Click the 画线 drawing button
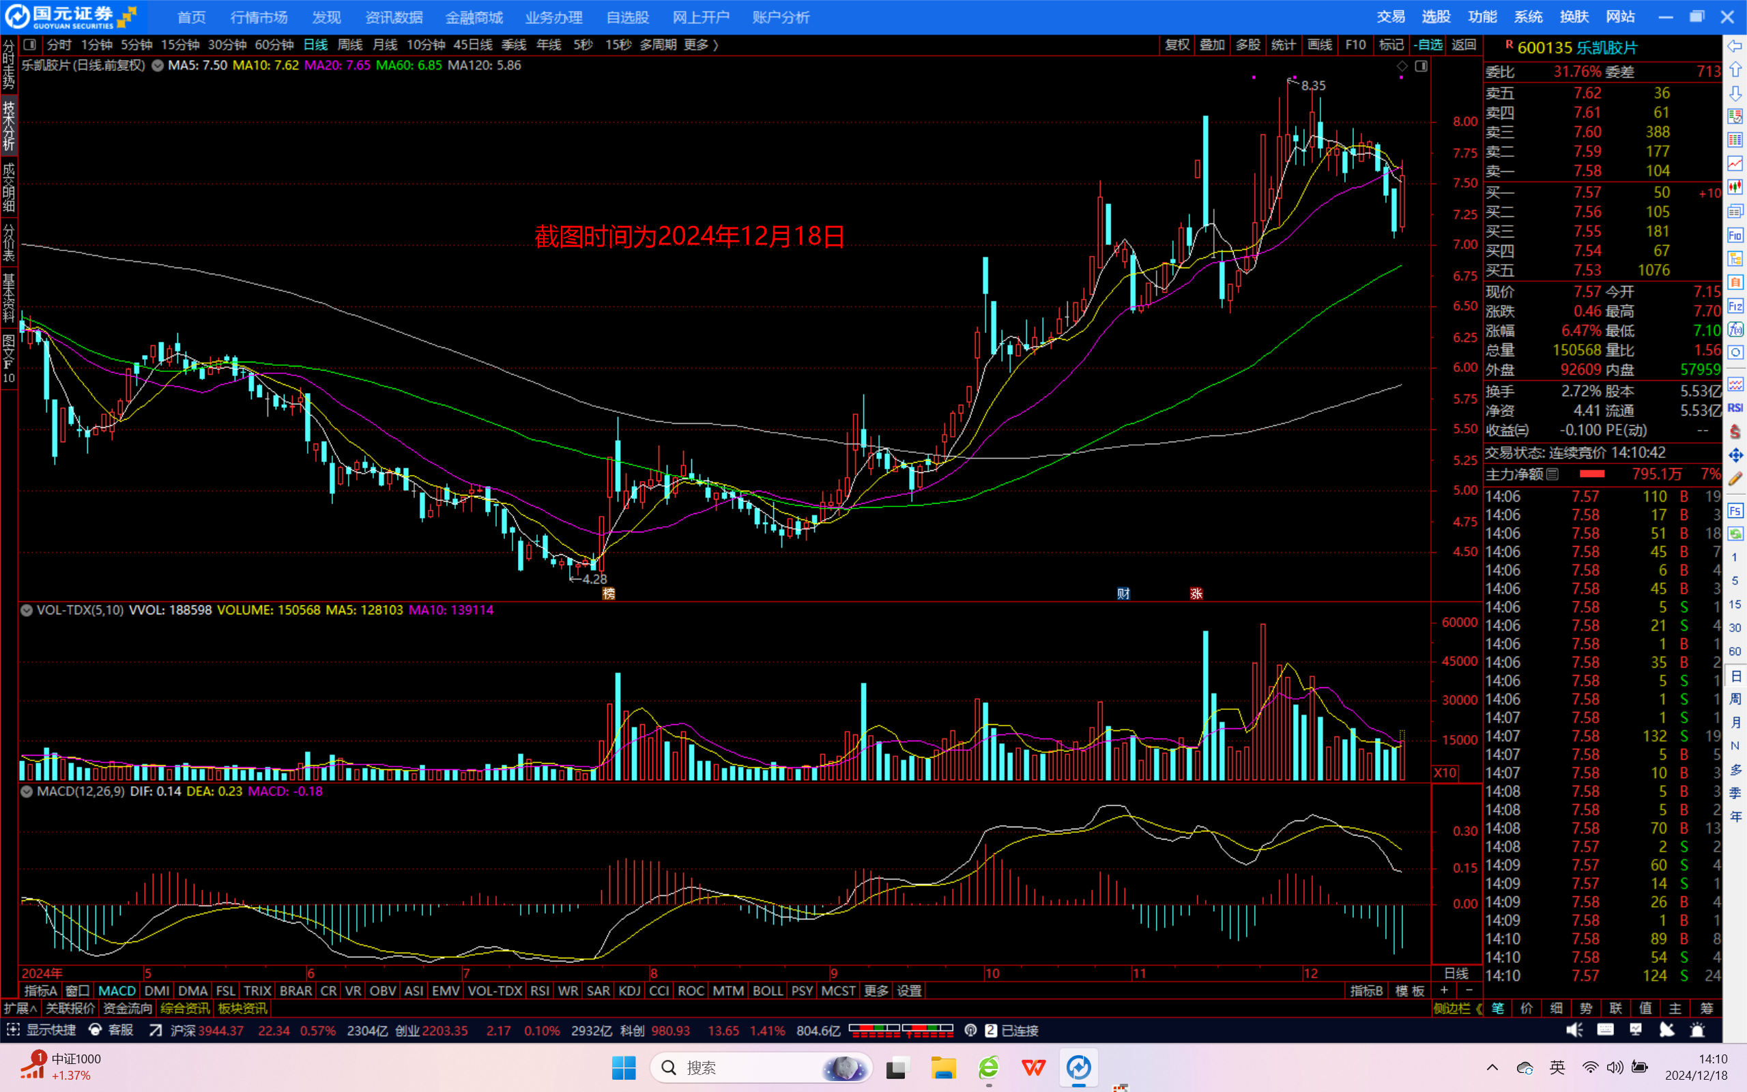 pyautogui.click(x=1320, y=45)
